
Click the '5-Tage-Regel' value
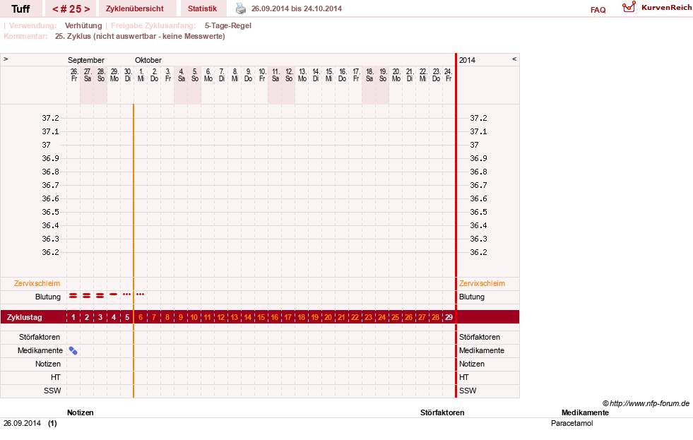coord(228,25)
